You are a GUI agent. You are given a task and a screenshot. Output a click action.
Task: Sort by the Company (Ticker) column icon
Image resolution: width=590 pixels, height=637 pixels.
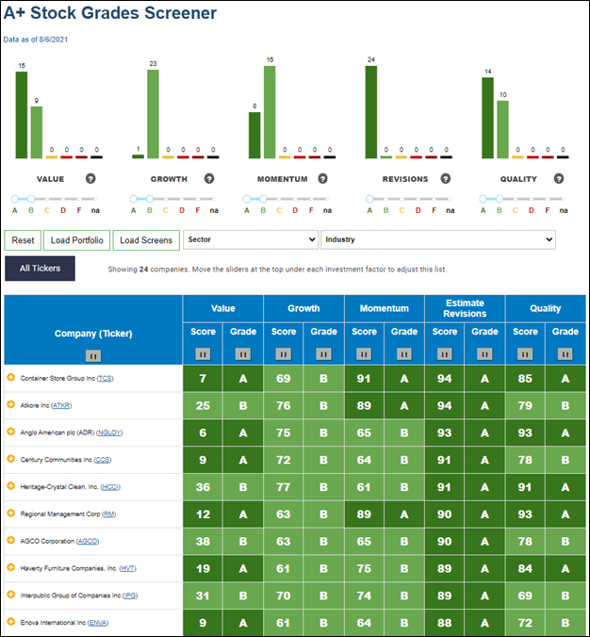(93, 356)
